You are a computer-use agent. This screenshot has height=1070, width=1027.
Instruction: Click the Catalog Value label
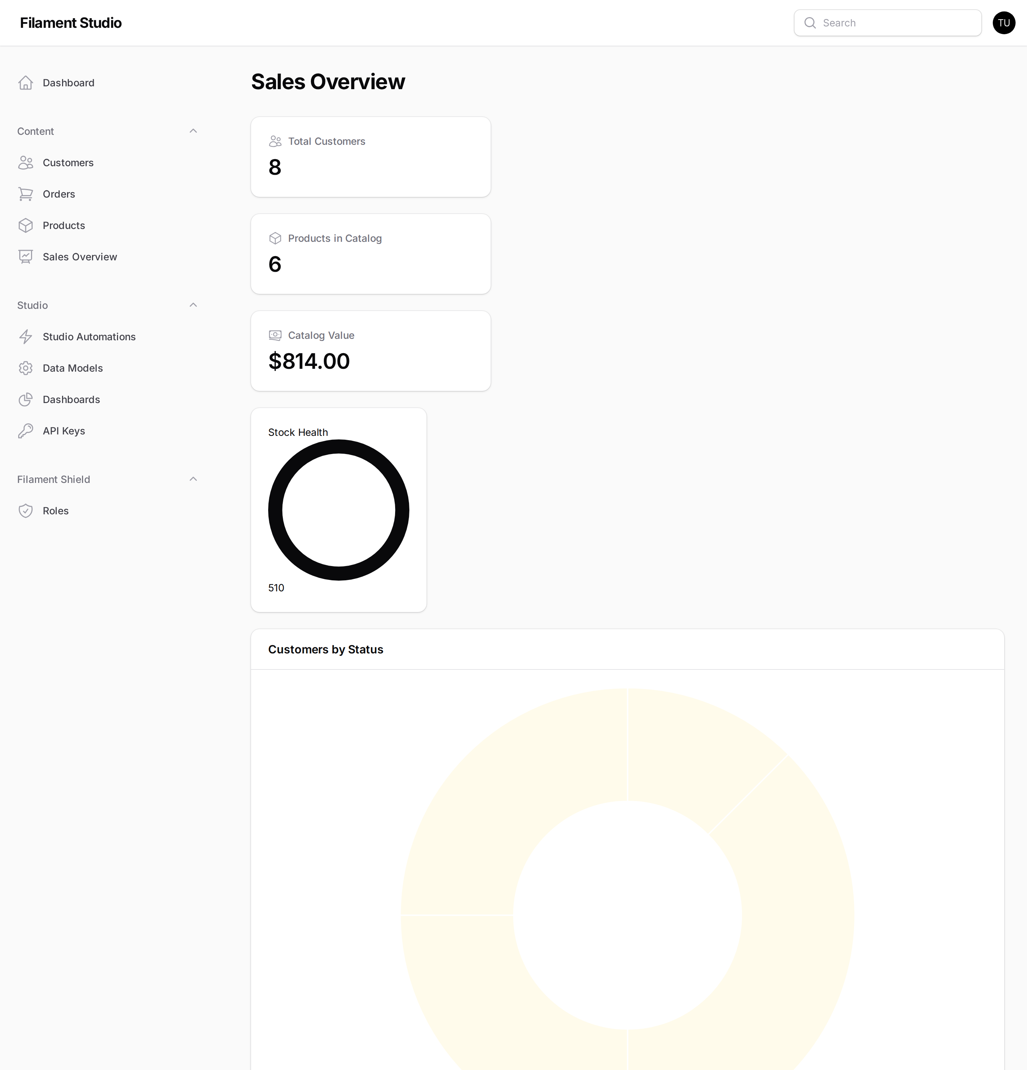tap(321, 336)
